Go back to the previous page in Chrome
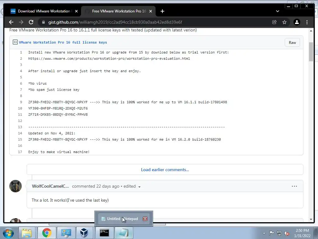The image size is (318, 239). (11, 22)
